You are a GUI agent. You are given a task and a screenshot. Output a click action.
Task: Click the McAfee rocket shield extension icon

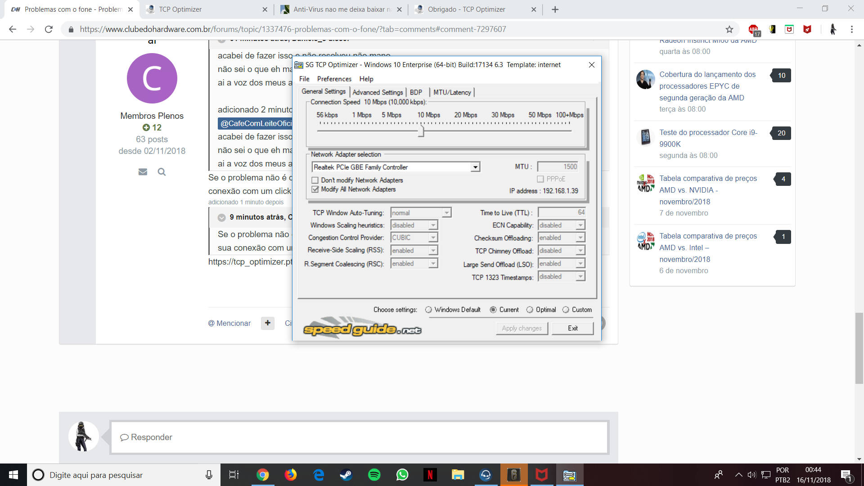[807, 29]
